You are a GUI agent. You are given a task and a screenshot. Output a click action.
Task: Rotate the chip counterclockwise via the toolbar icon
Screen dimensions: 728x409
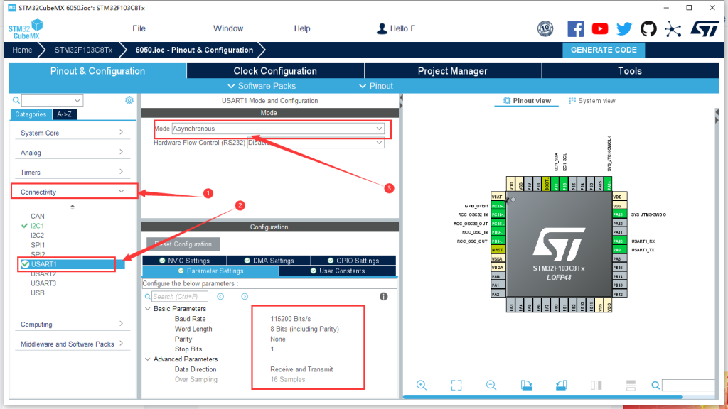(x=561, y=384)
